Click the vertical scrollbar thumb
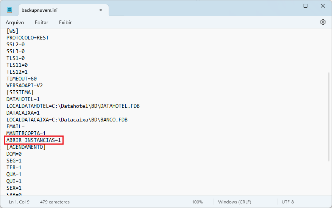 tap(329, 117)
